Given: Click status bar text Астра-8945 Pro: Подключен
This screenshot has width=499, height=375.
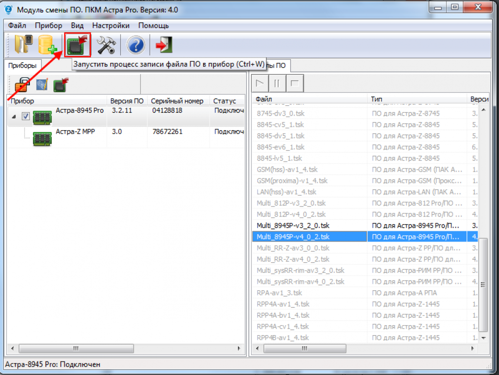Looking at the screenshot, I should (x=53, y=365).
